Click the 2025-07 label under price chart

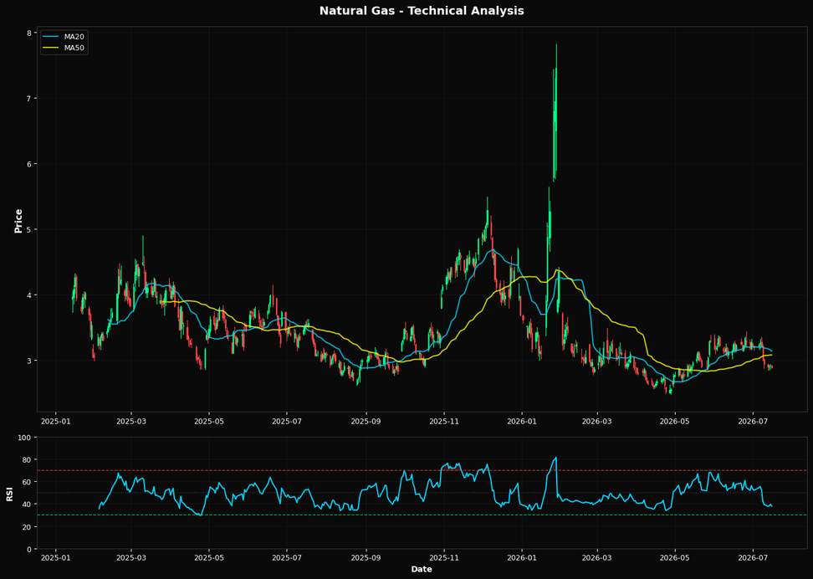[x=287, y=419]
